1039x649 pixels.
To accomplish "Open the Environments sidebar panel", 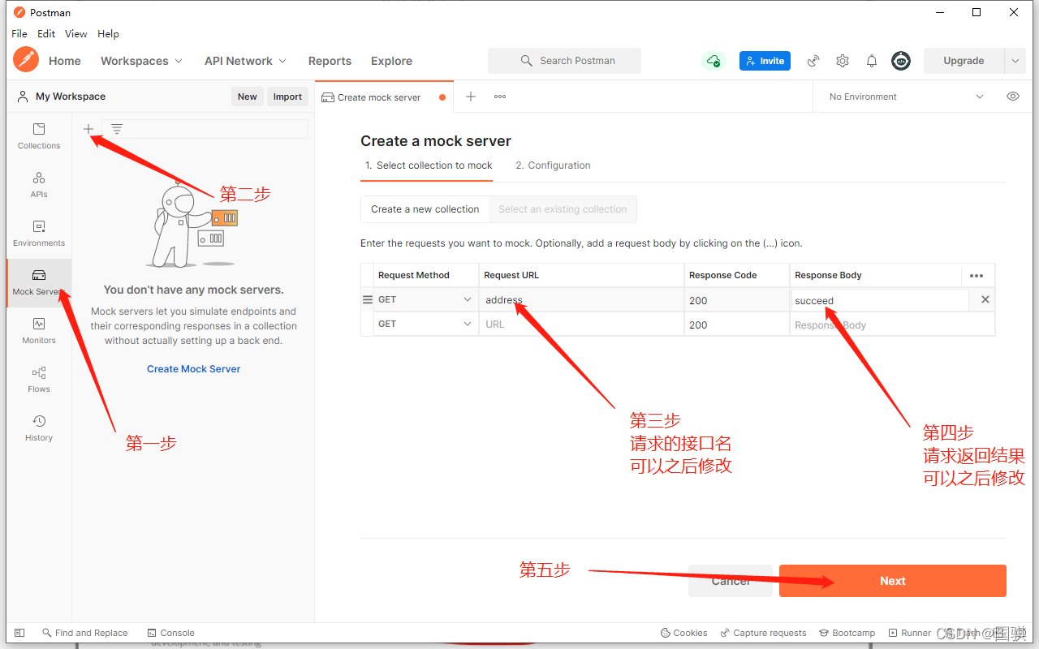I will coord(39,234).
